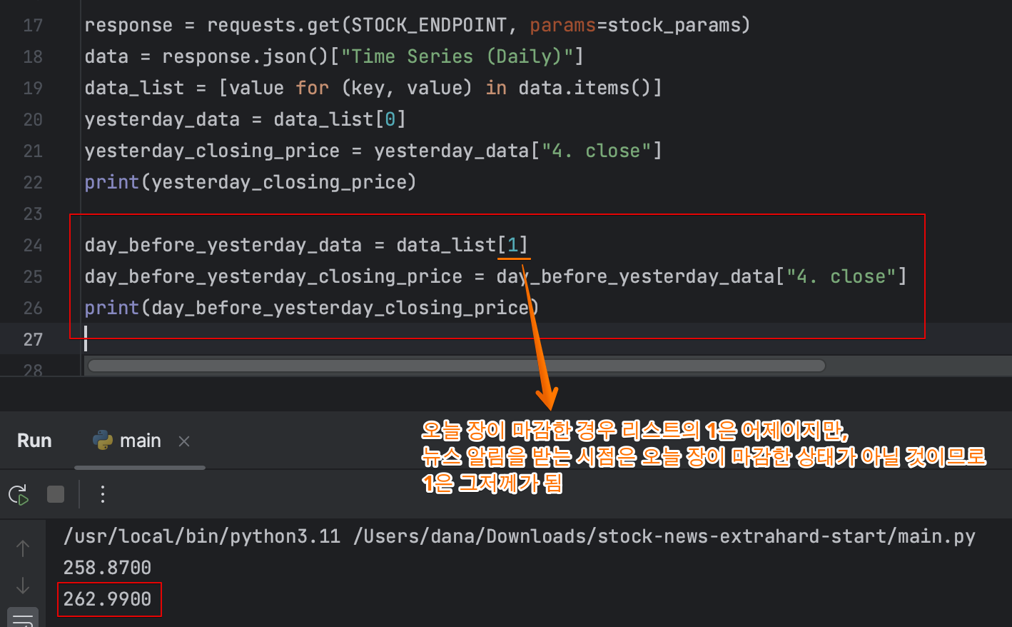Click line number 20 in the gutter

(x=33, y=120)
